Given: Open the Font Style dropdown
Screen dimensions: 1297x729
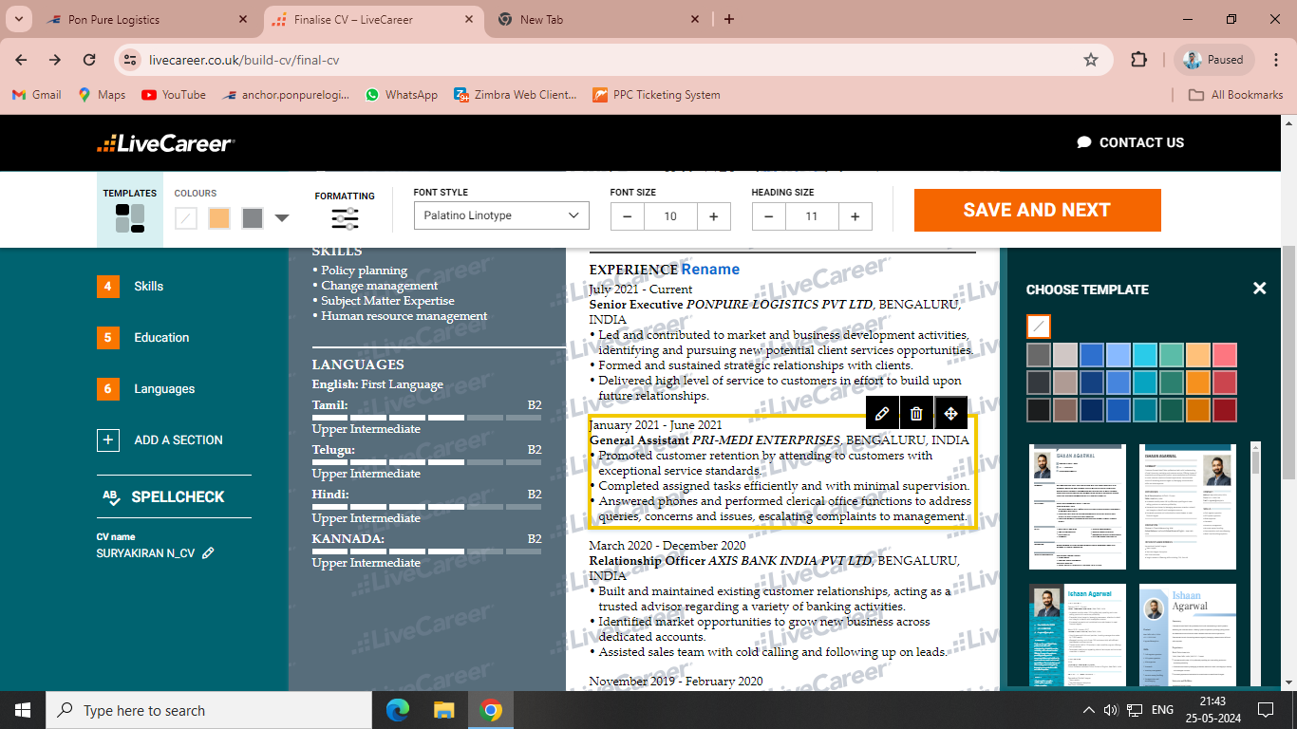Looking at the screenshot, I should pos(501,215).
